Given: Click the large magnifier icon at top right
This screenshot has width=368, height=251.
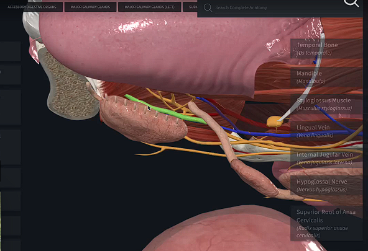Looking at the screenshot, I should point(351,3).
